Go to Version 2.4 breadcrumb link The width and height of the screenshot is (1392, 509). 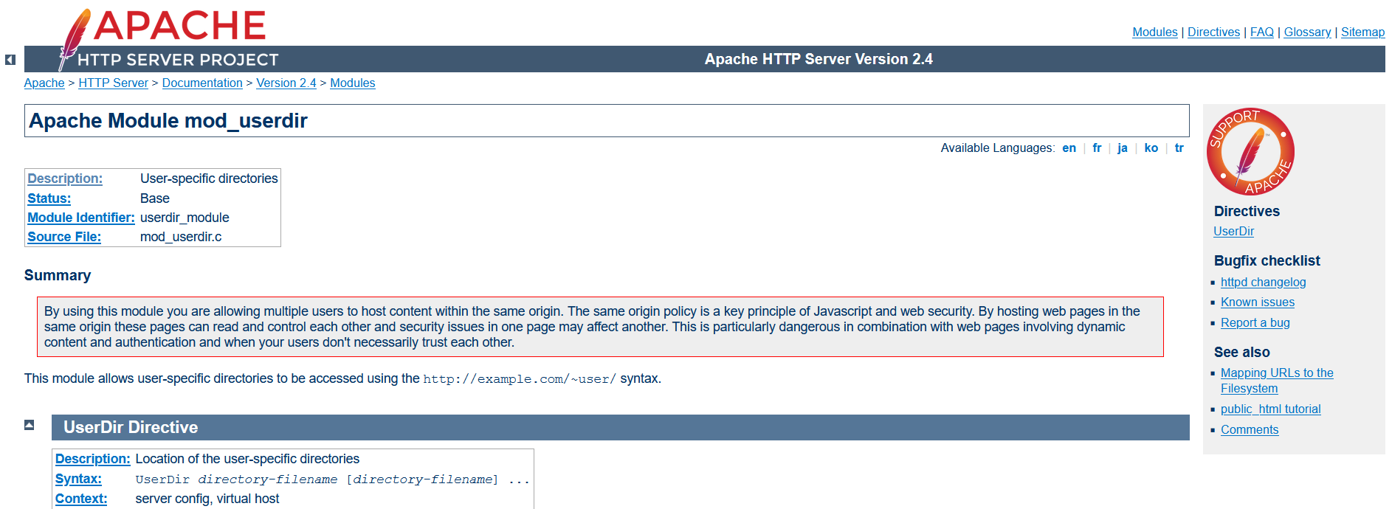point(286,83)
